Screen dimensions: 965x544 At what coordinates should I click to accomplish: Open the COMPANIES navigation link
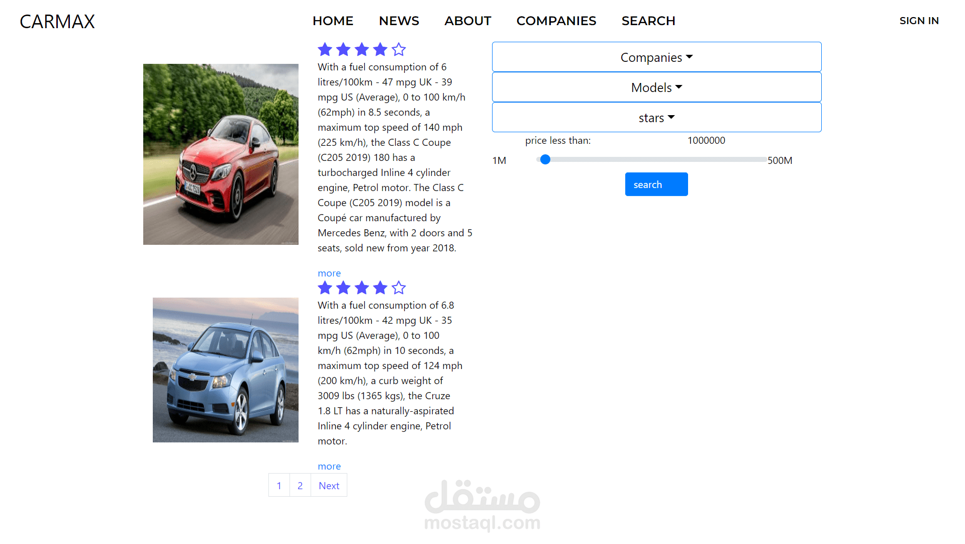pos(556,21)
